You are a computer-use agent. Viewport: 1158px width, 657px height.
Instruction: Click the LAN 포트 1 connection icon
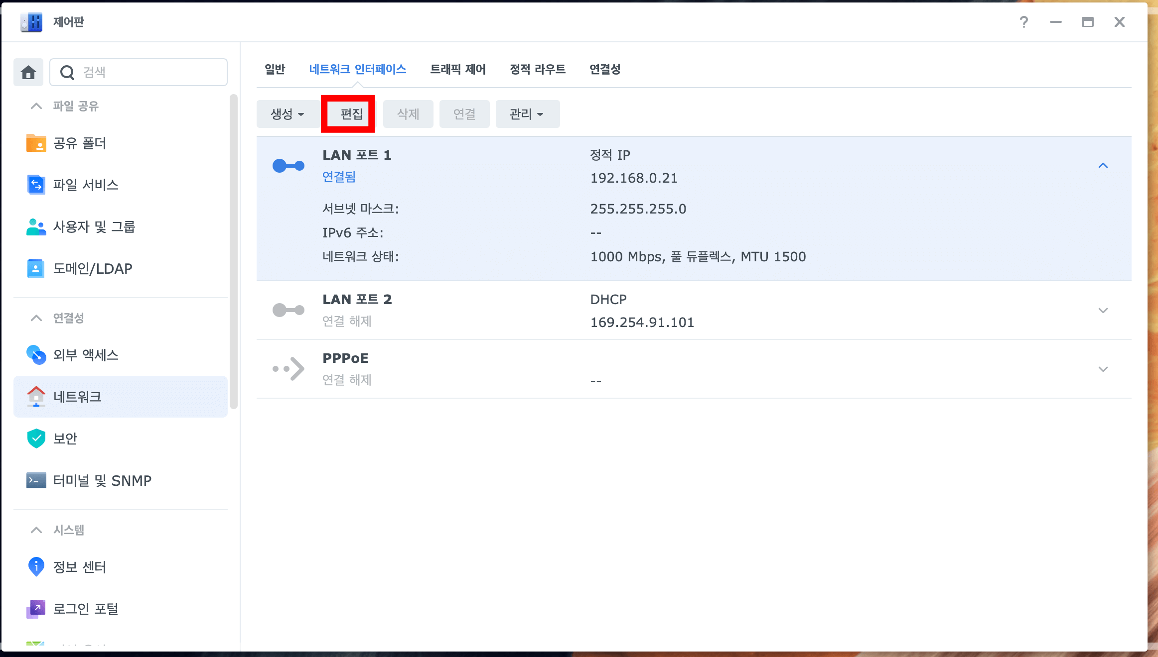[x=288, y=166]
